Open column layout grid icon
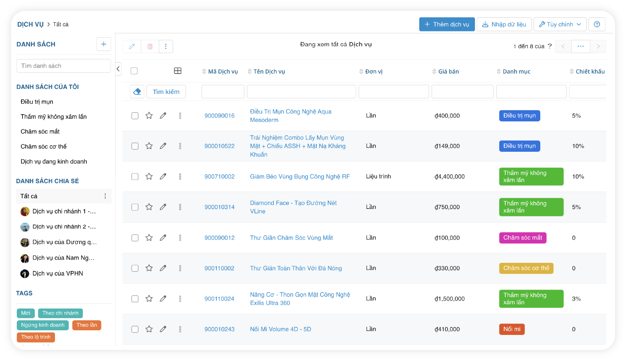626x361 pixels. [x=177, y=71]
